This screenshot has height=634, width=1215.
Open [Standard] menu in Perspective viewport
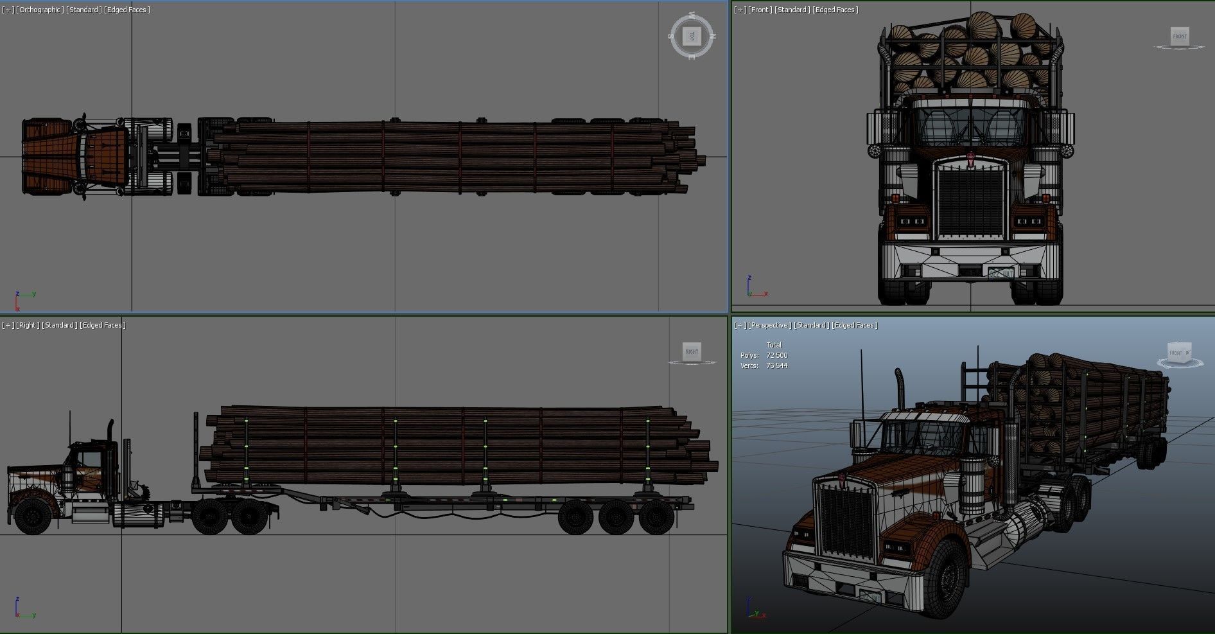point(811,325)
